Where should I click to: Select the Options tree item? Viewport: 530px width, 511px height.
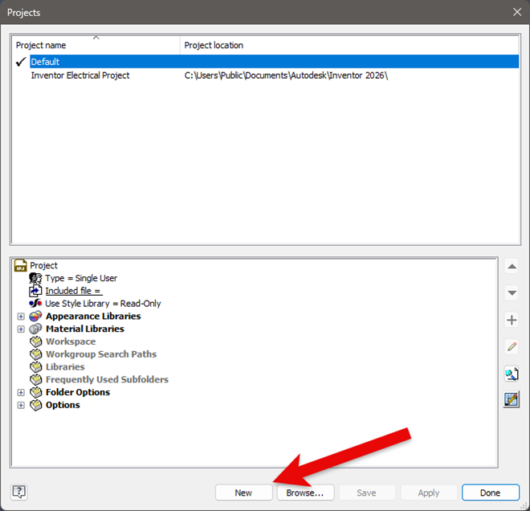click(63, 405)
